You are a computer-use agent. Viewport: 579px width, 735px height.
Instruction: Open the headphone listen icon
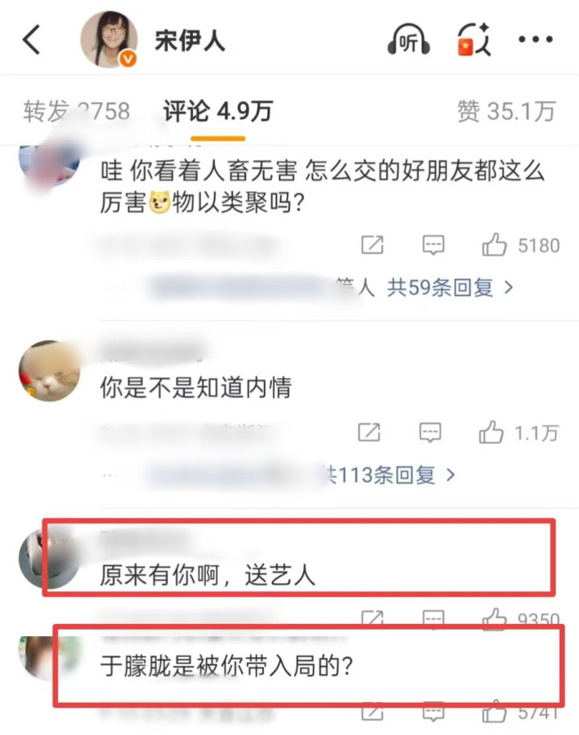409,40
